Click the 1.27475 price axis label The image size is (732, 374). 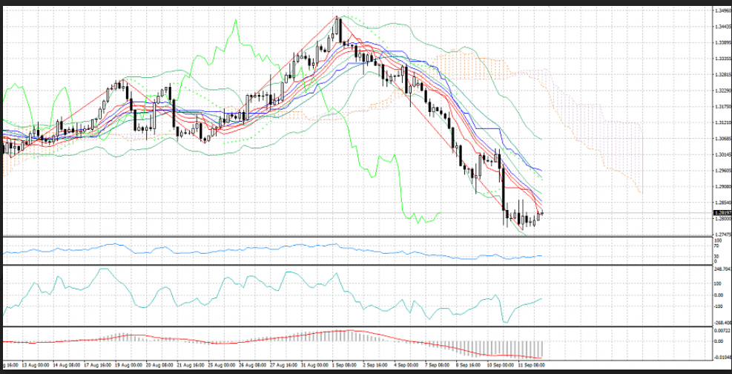[x=722, y=234]
